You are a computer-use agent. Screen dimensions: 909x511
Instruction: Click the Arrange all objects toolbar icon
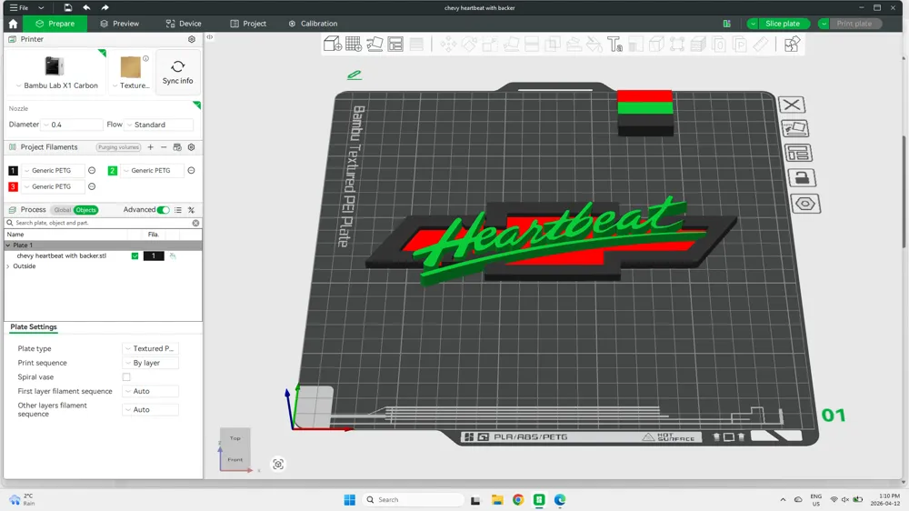(395, 44)
